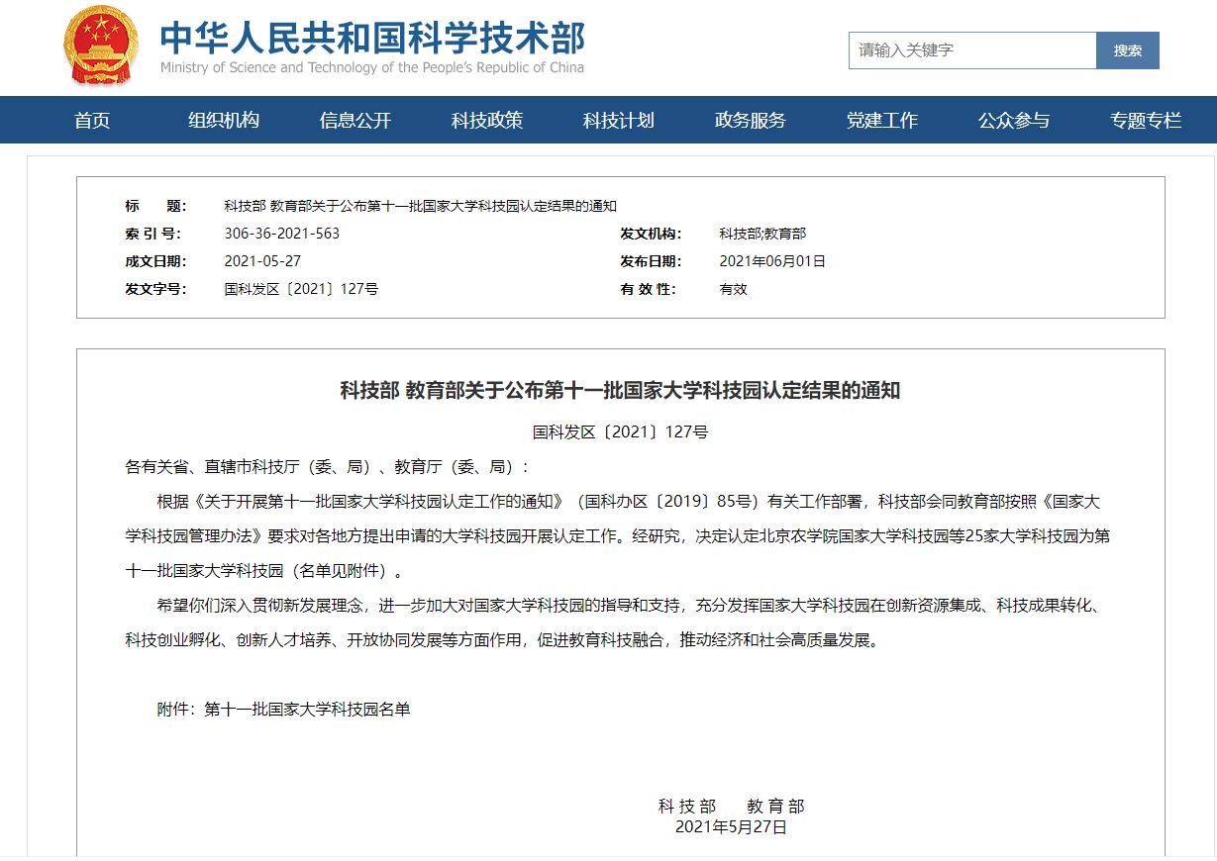Image resolution: width=1217 pixels, height=861 pixels.
Task: Open the 首页 home menu item
Action: 92,121
